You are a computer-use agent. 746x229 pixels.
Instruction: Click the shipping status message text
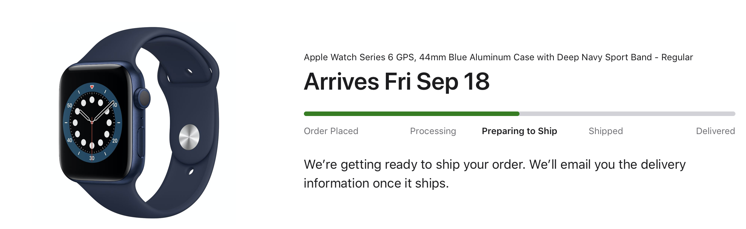click(495, 174)
